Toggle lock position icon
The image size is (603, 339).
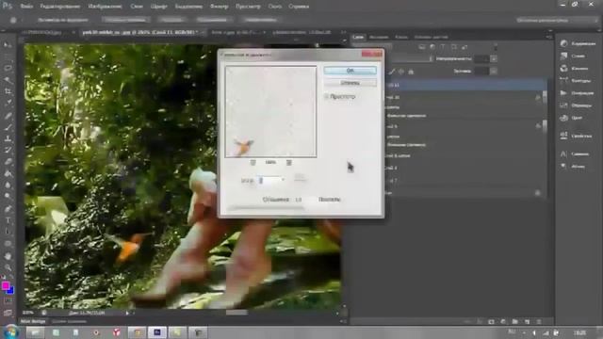(x=401, y=72)
